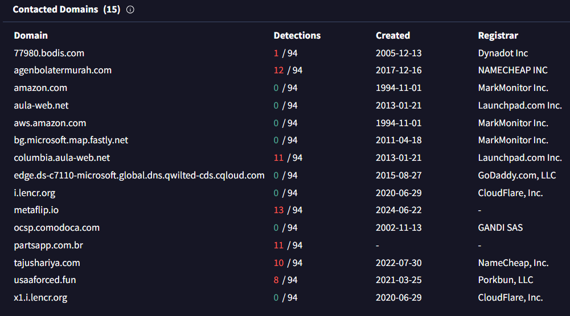This screenshot has height=316, width=570.
Task: Open agenbolatermurah.com domain entry
Action: 63,70
